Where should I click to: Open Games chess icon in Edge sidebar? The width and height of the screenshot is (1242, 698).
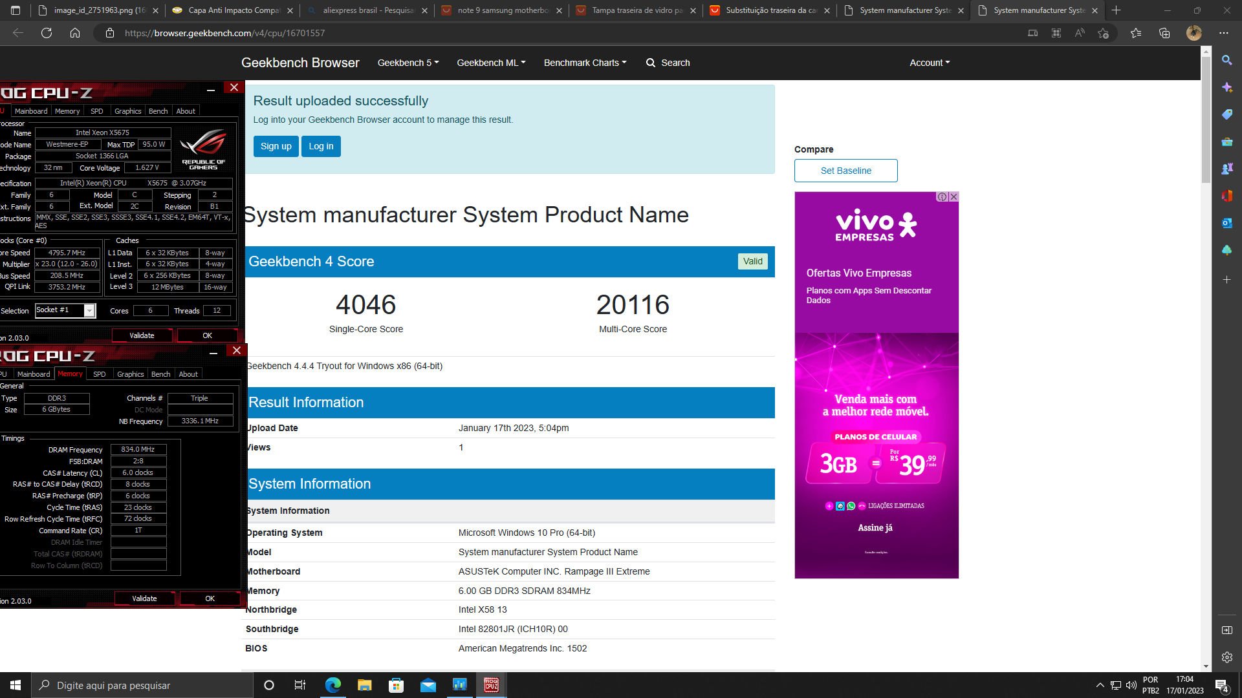pyautogui.click(x=1226, y=169)
